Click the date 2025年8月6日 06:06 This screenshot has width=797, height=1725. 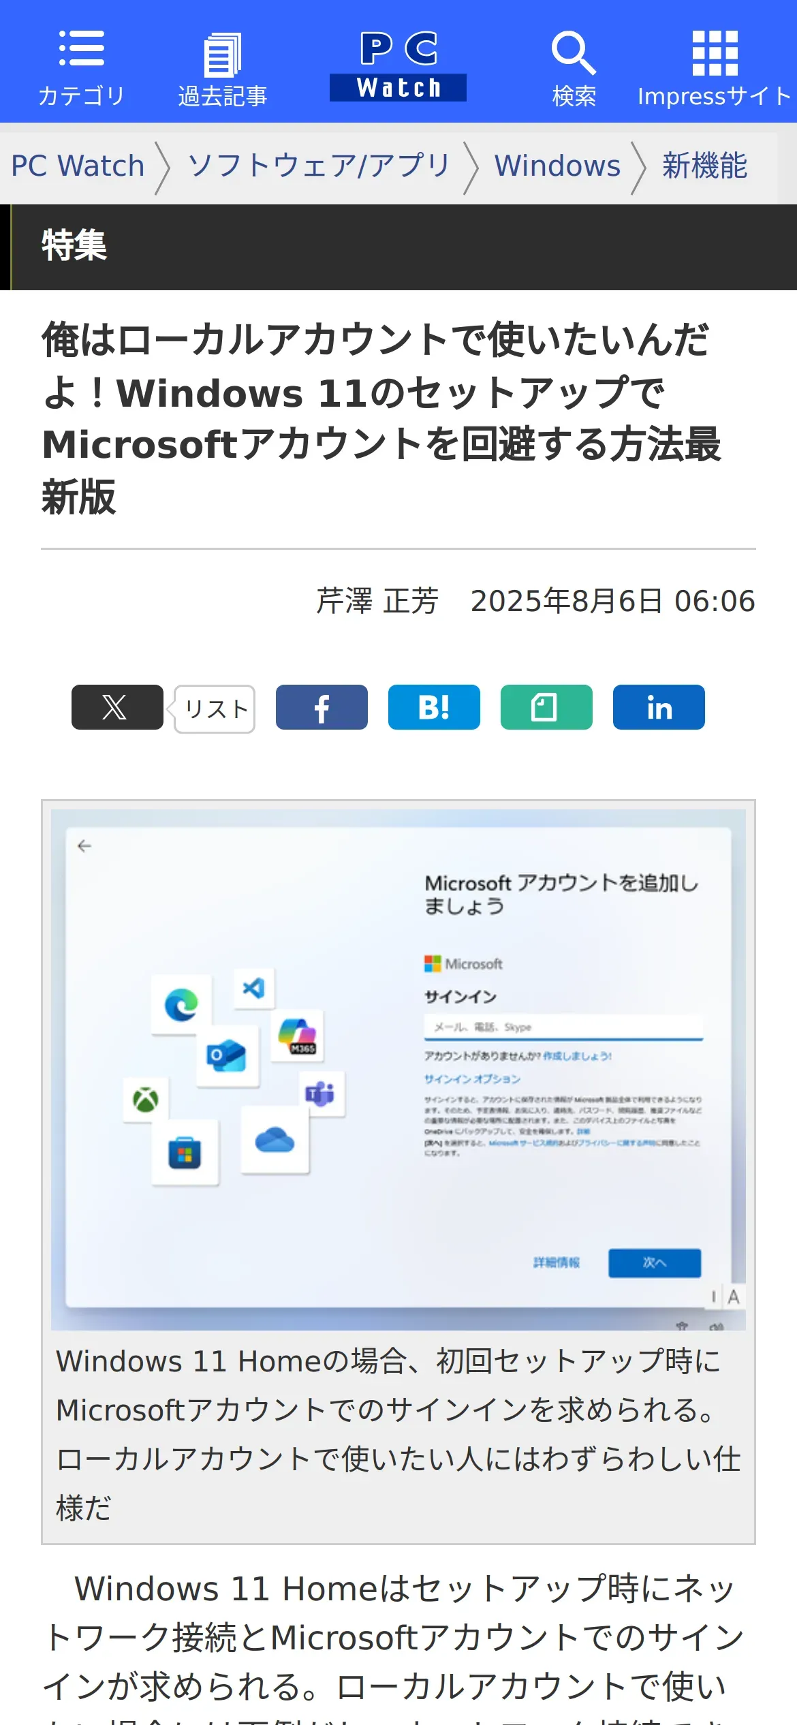point(613,602)
